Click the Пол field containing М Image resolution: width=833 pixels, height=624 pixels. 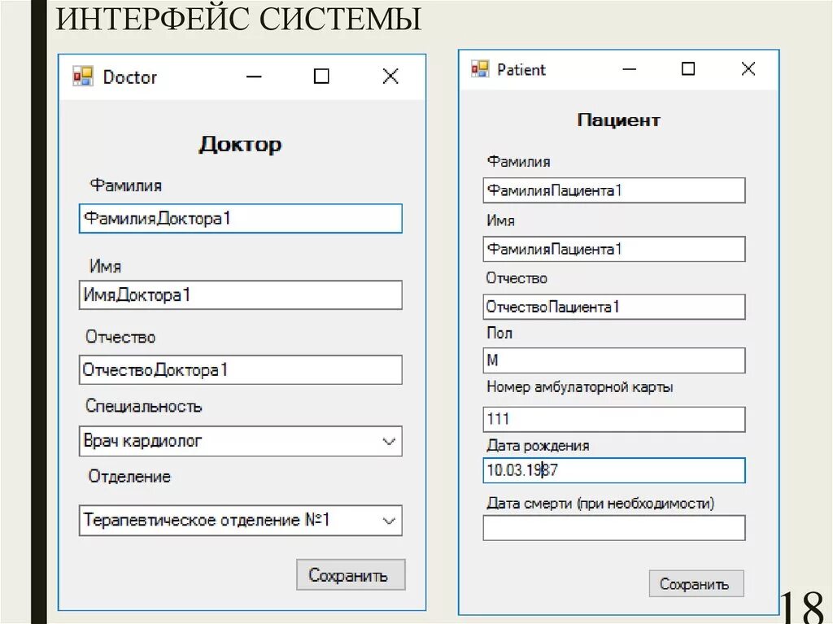(x=614, y=360)
